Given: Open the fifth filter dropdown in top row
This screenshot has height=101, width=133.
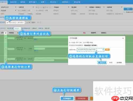Looking at the screenshot, I should coord(79,7).
